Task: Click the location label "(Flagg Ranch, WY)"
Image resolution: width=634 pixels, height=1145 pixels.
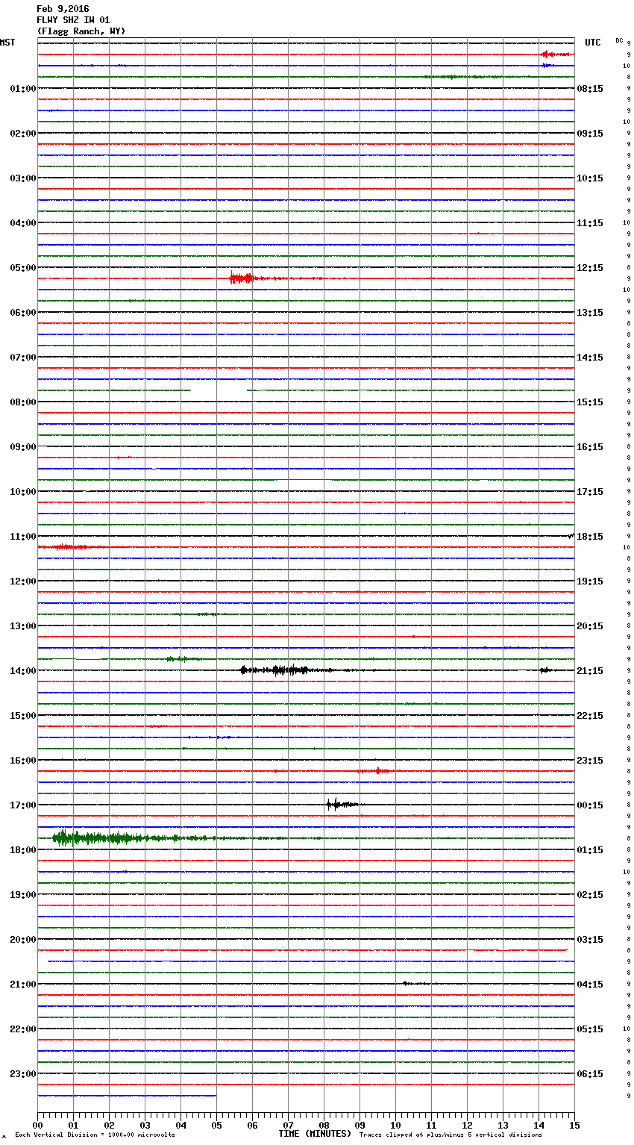Action: pos(81,31)
